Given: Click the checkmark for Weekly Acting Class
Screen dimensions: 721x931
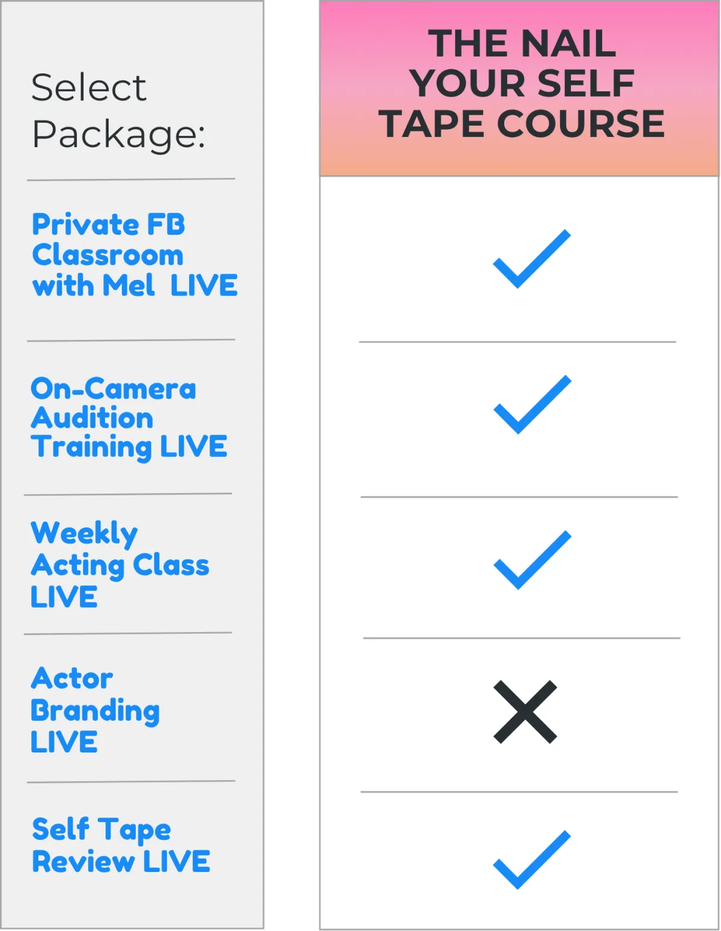Looking at the screenshot, I should (532, 560).
